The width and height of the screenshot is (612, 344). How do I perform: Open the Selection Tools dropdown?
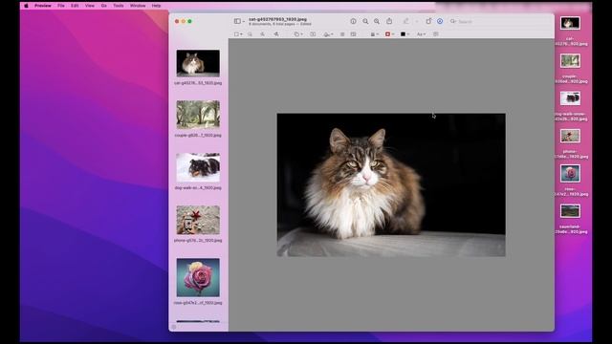click(238, 34)
